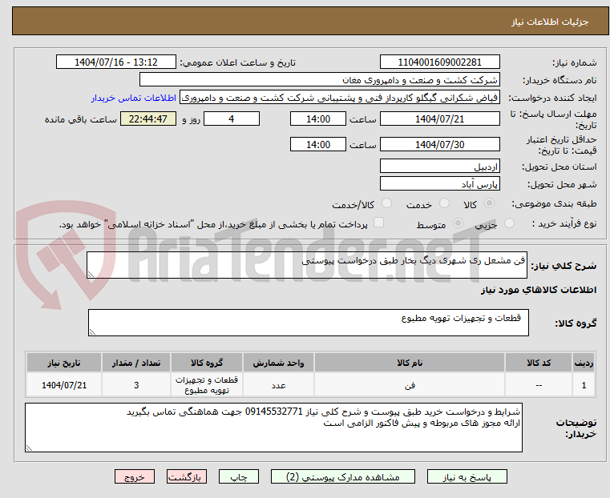The height and width of the screenshot is (498, 610).
Task: Click the announcement date field 1404/07/16 - 13:12
Action: 116,62
